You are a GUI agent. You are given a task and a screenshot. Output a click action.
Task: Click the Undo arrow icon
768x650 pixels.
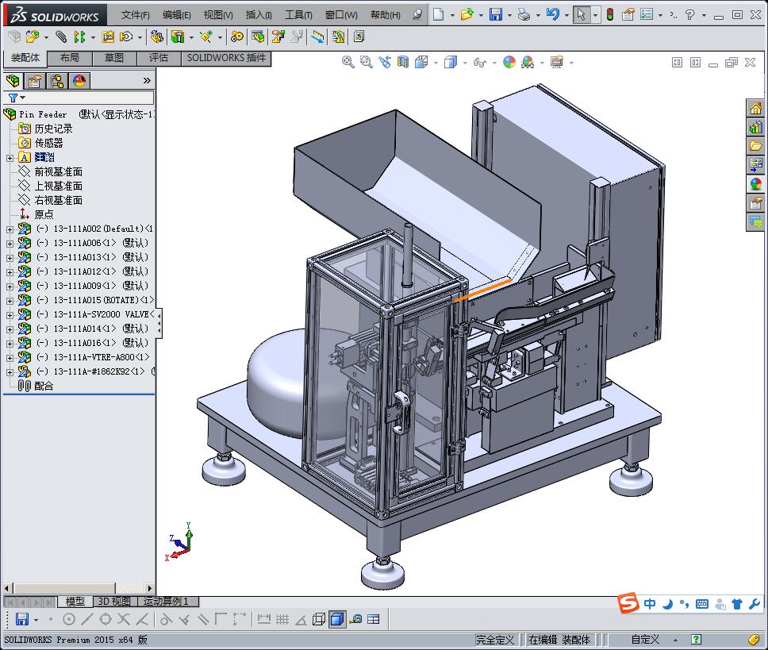[553, 15]
